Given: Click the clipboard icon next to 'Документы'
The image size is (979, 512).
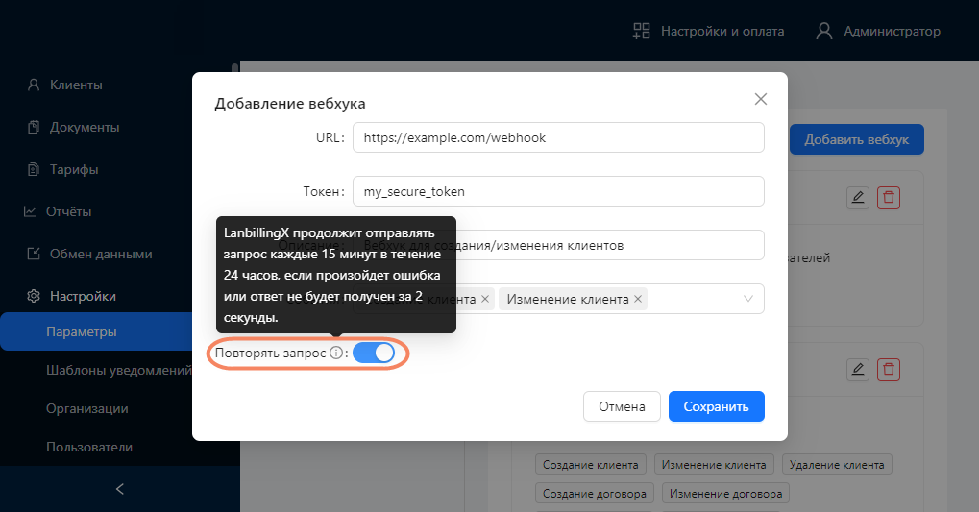Looking at the screenshot, I should [x=34, y=128].
